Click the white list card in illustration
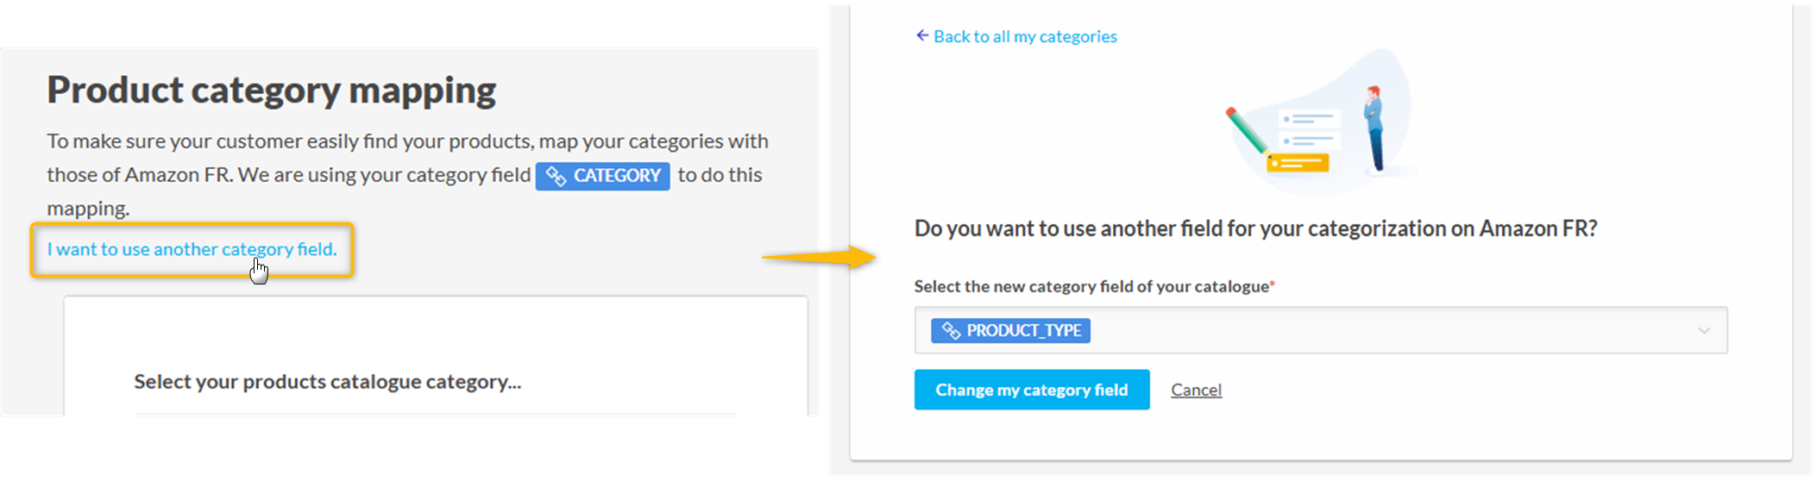 coord(1309,129)
